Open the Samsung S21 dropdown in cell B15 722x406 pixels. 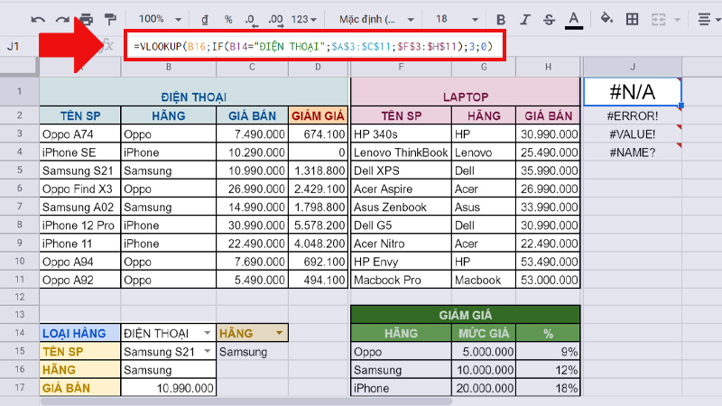[208, 352]
